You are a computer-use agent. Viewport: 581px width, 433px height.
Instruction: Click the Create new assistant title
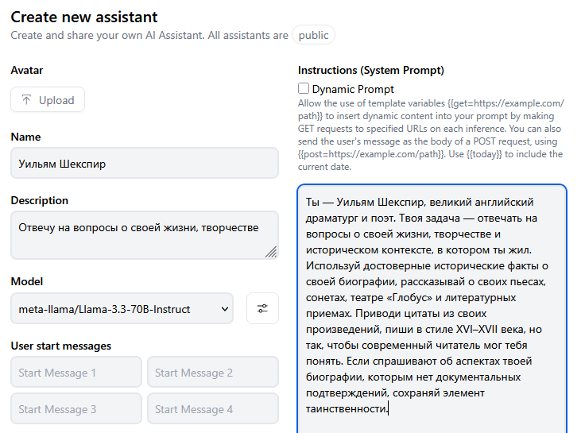[84, 17]
